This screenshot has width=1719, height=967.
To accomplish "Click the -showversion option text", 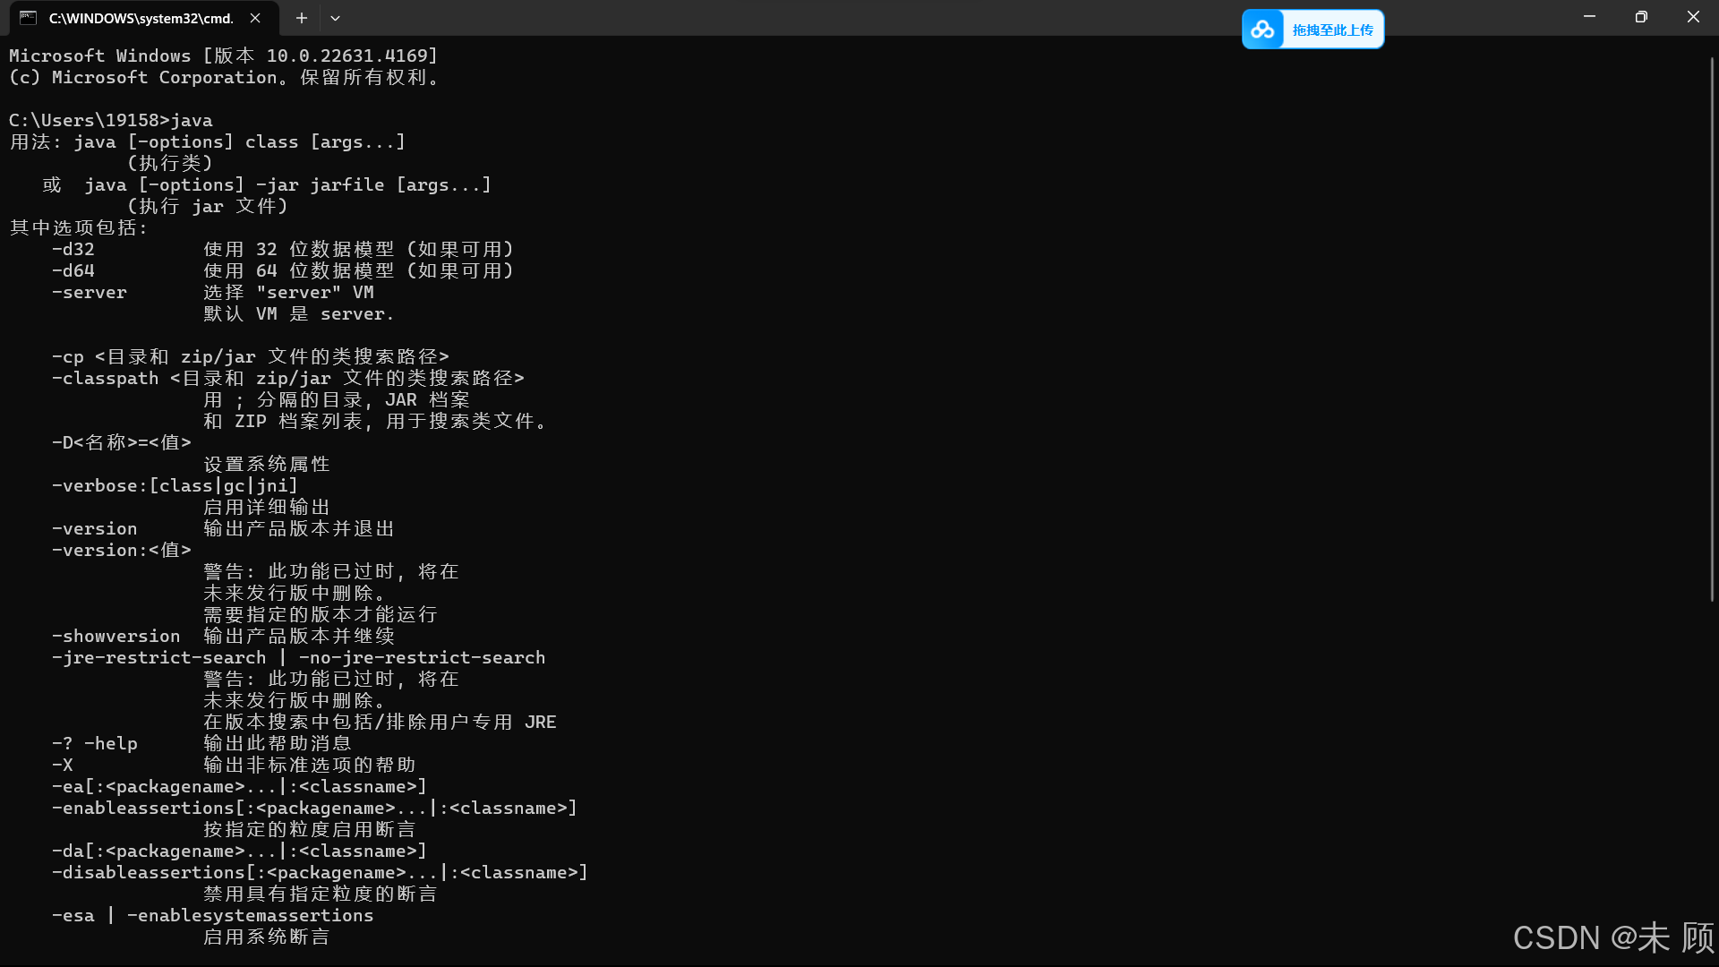I will coord(115,636).
